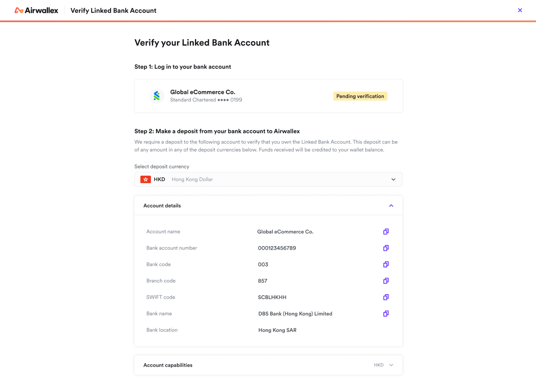This screenshot has width=536, height=381.
Task: Click the SWIFT code label
Action: coord(161,297)
